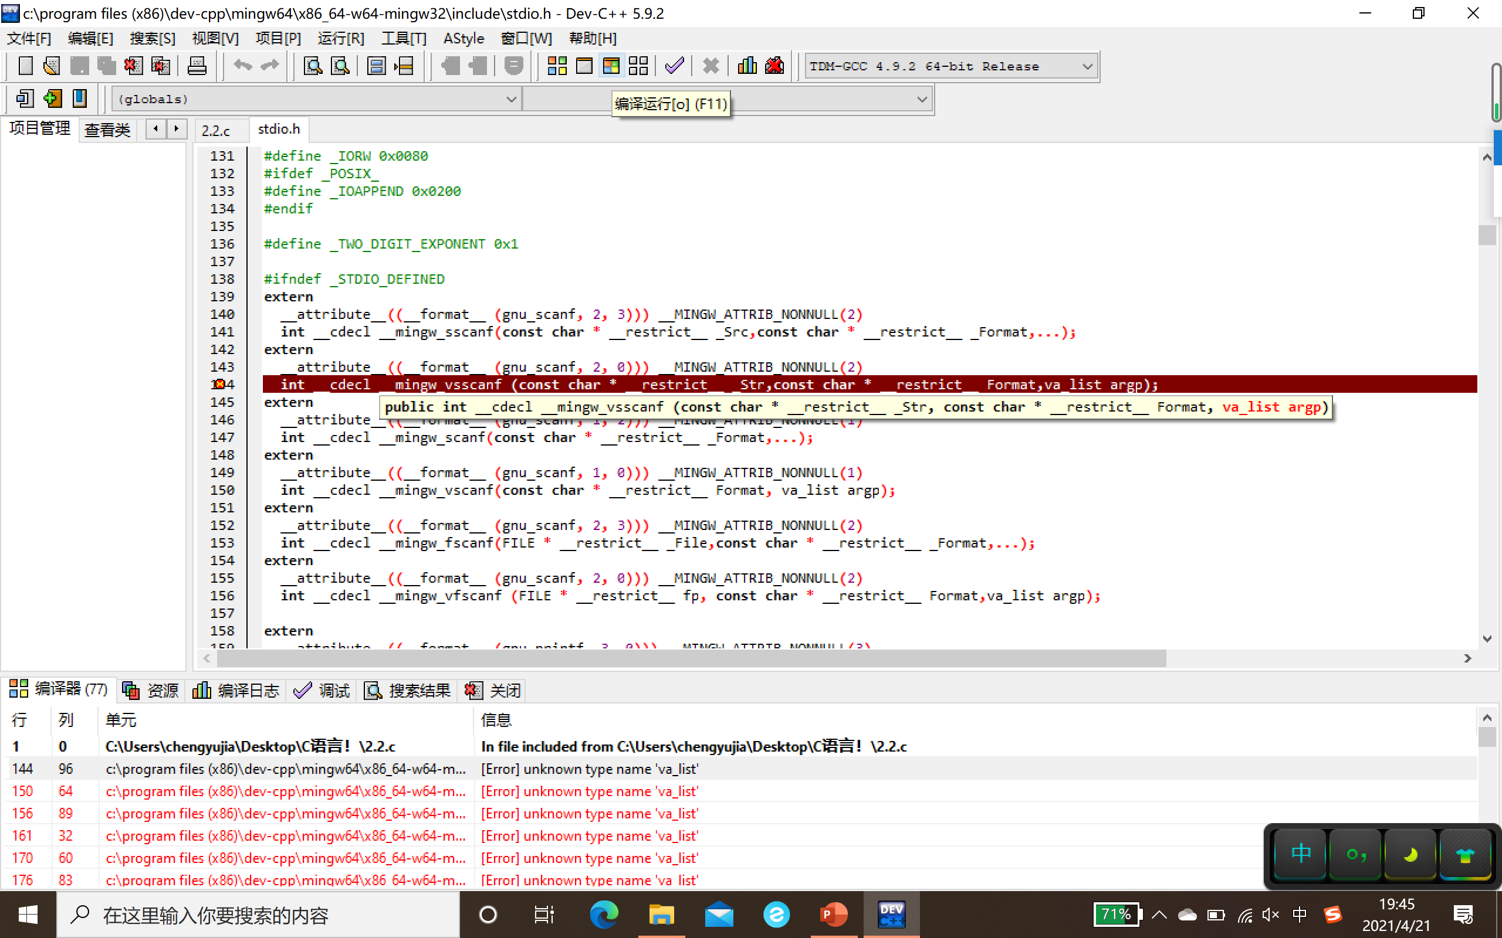This screenshot has width=1502, height=938.
Task: Click the New file toolbar icon
Action: [25, 66]
